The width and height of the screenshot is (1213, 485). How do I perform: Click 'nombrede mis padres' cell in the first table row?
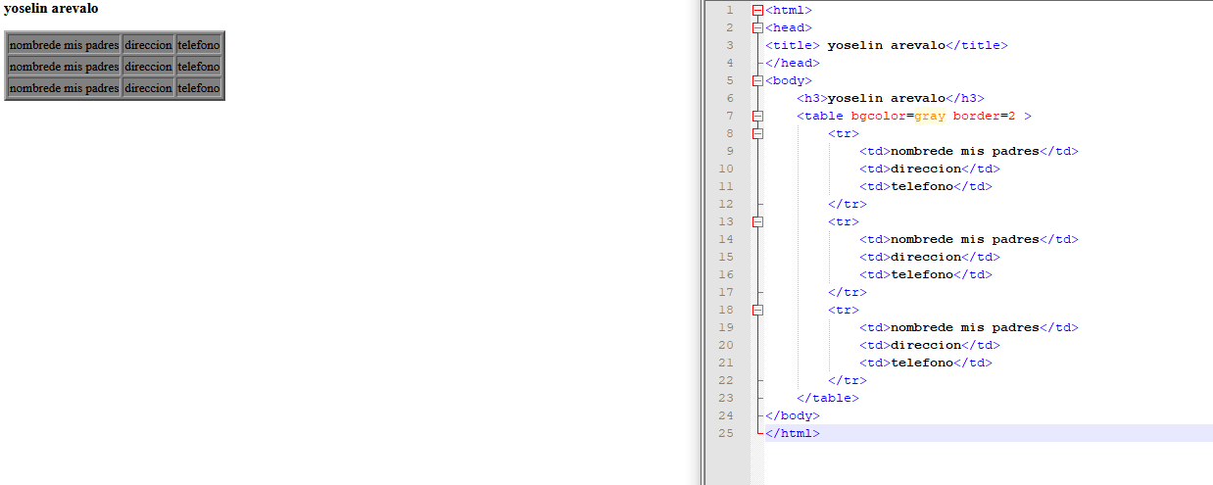pyautogui.click(x=64, y=44)
